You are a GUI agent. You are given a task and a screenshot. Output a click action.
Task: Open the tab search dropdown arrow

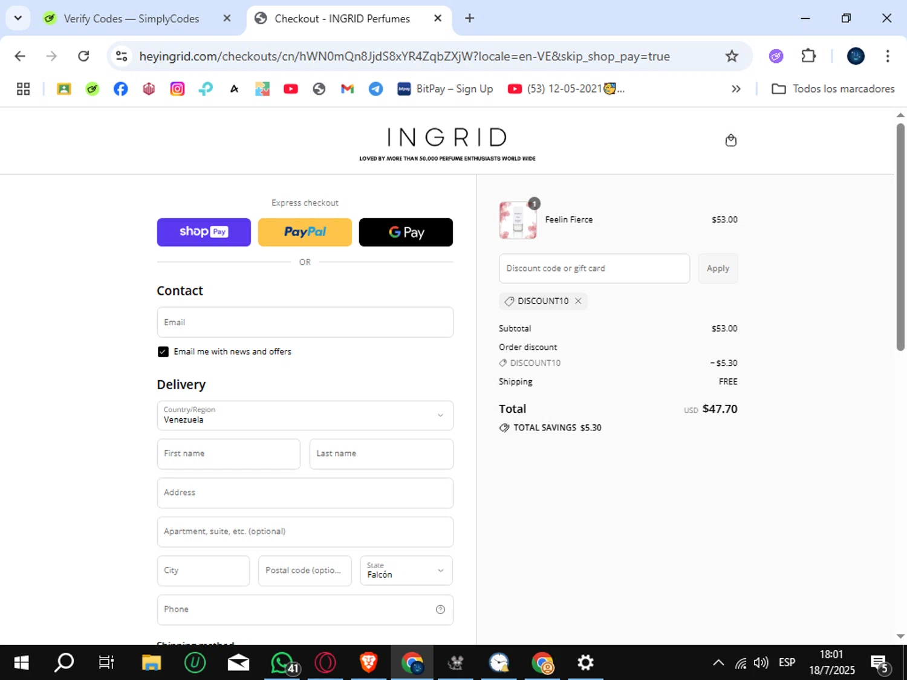pos(18,18)
